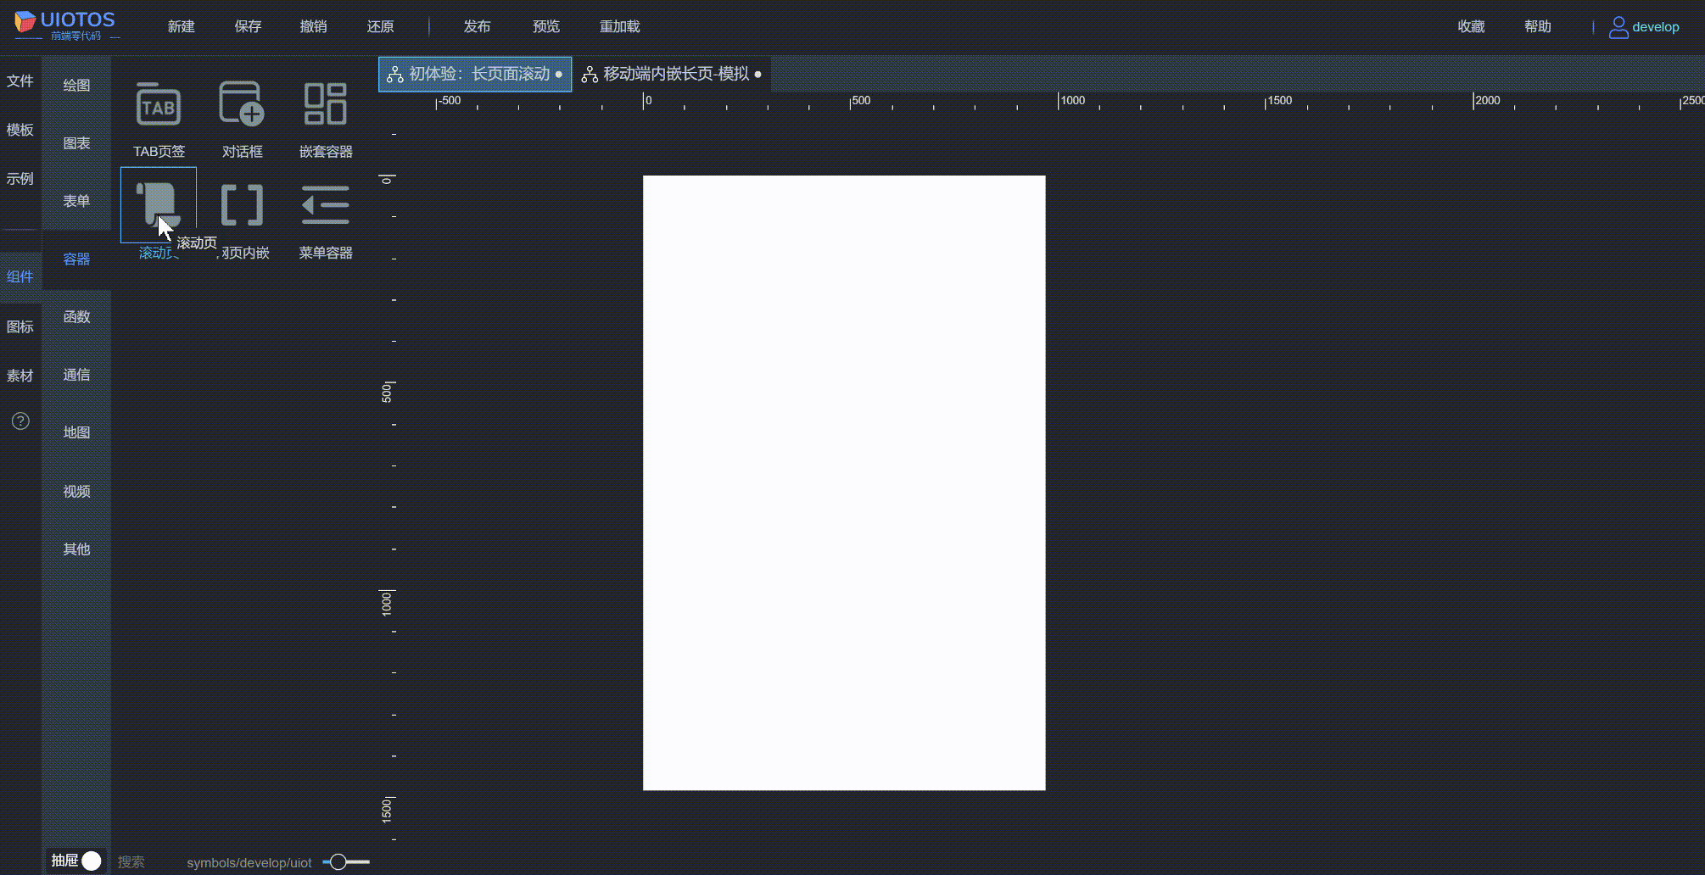Open the 预览 preview
This screenshot has height=875, width=1705.
click(545, 26)
